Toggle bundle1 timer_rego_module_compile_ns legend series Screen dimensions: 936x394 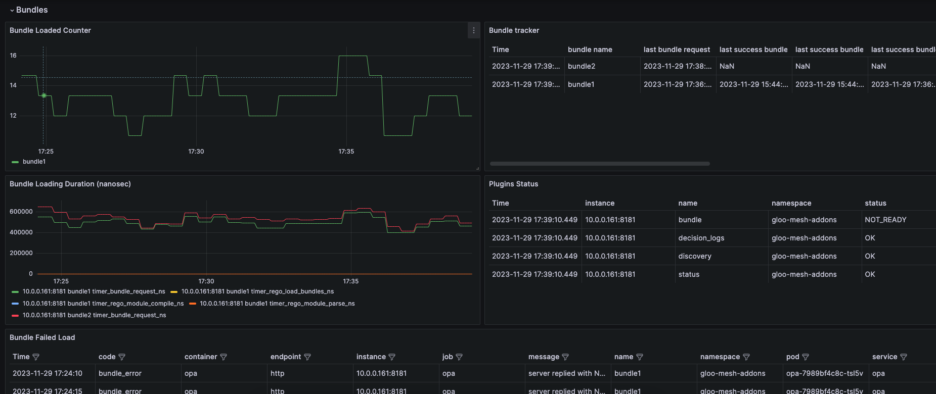coord(103,304)
